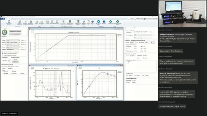Click the top button beside the green status icon
The image size is (207, 116).
[x=15, y=31]
